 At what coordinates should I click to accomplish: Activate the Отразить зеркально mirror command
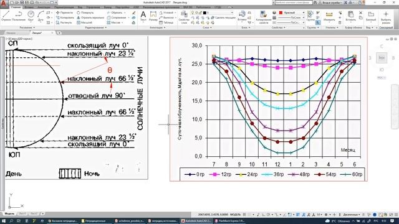click(x=90, y=17)
